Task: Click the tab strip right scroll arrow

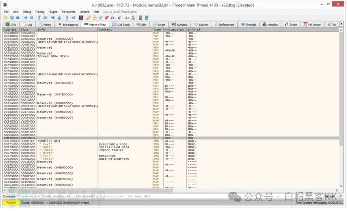Action: point(341,24)
